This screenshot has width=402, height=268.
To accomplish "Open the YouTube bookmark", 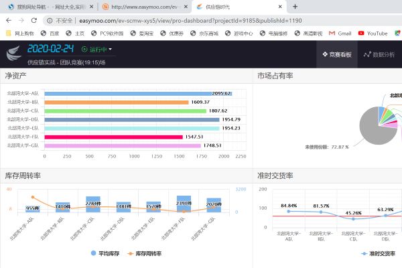I will point(373,33).
